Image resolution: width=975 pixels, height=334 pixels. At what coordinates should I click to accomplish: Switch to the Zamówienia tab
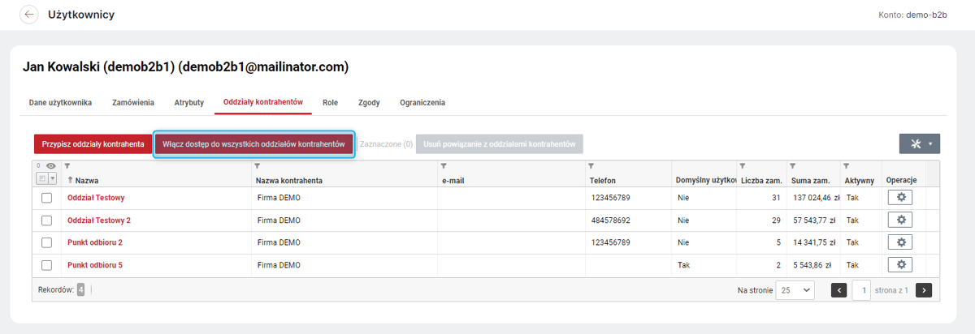click(x=133, y=103)
